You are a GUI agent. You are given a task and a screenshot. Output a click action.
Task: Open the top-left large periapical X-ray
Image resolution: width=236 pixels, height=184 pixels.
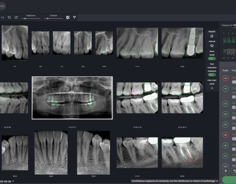tap(15, 43)
